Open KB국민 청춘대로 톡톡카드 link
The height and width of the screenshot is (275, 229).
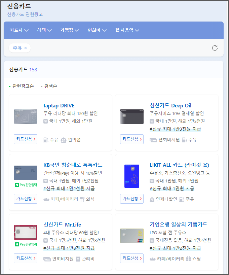click(73, 165)
